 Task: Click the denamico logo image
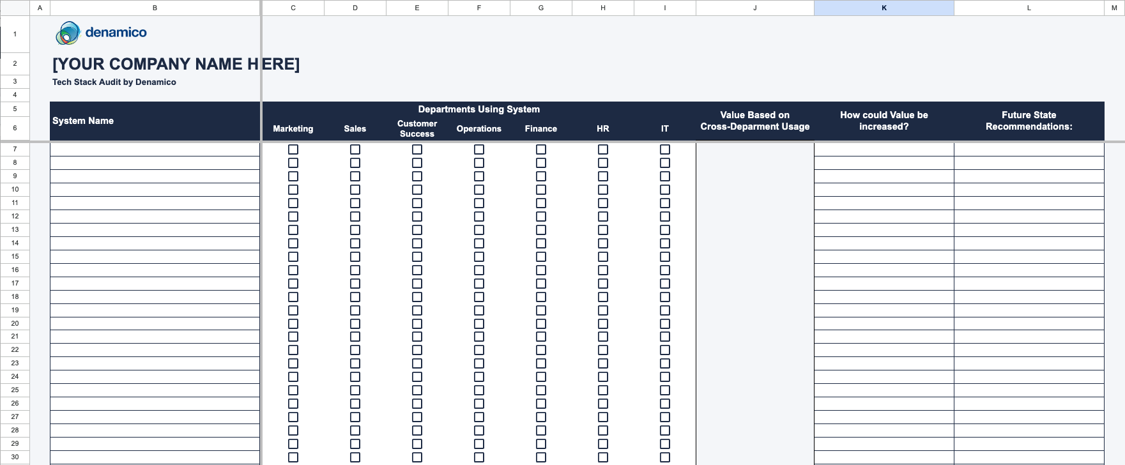tap(101, 33)
